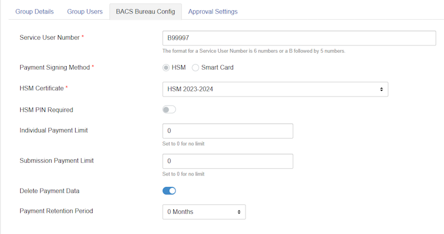This screenshot has width=444, height=234.
Task: Click the HSM PIN Required label
Action: [x=46, y=110]
